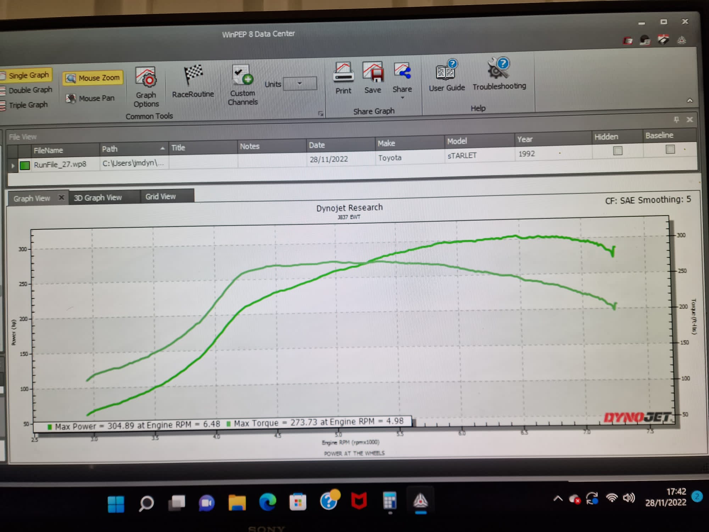Click the Share graph icon

pos(402,71)
